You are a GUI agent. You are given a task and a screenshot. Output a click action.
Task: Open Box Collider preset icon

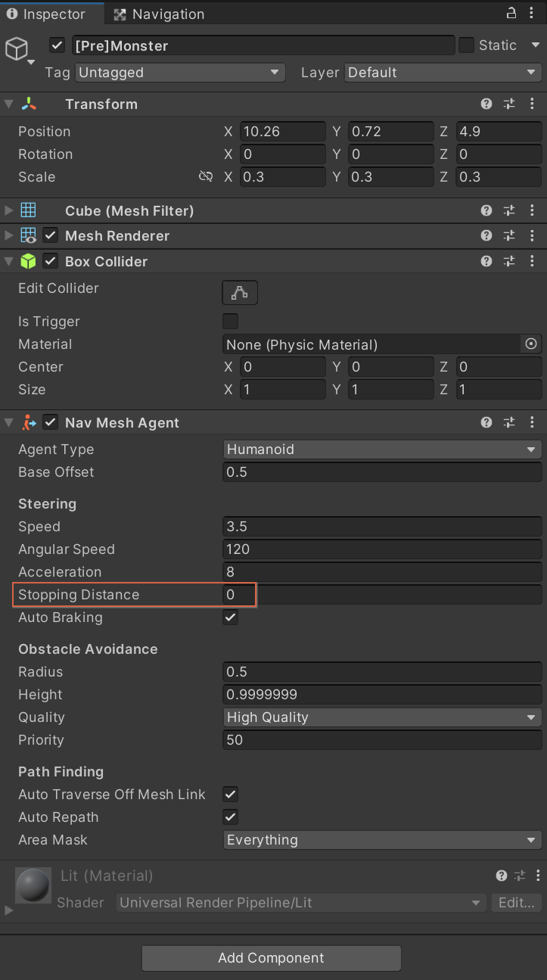click(x=509, y=262)
